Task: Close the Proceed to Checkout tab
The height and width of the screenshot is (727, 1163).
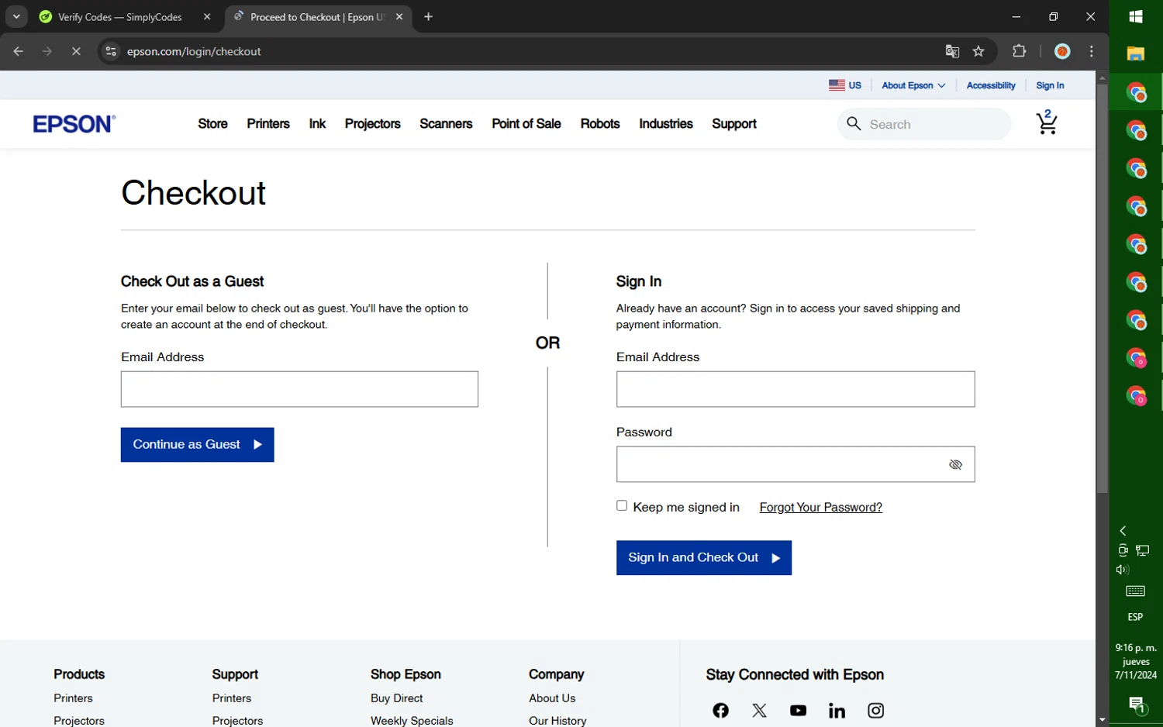Action: [x=399, y=17]
